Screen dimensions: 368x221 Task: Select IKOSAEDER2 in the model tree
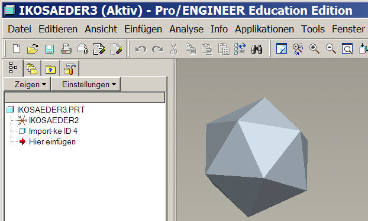[54, 120]
